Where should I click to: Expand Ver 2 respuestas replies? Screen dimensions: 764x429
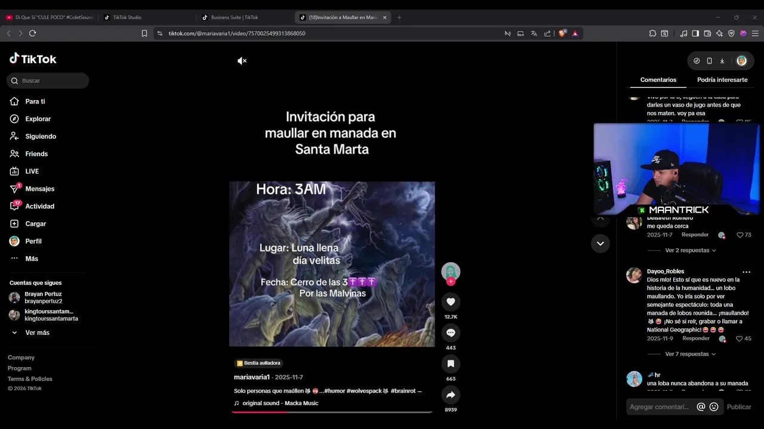(691, 250)
